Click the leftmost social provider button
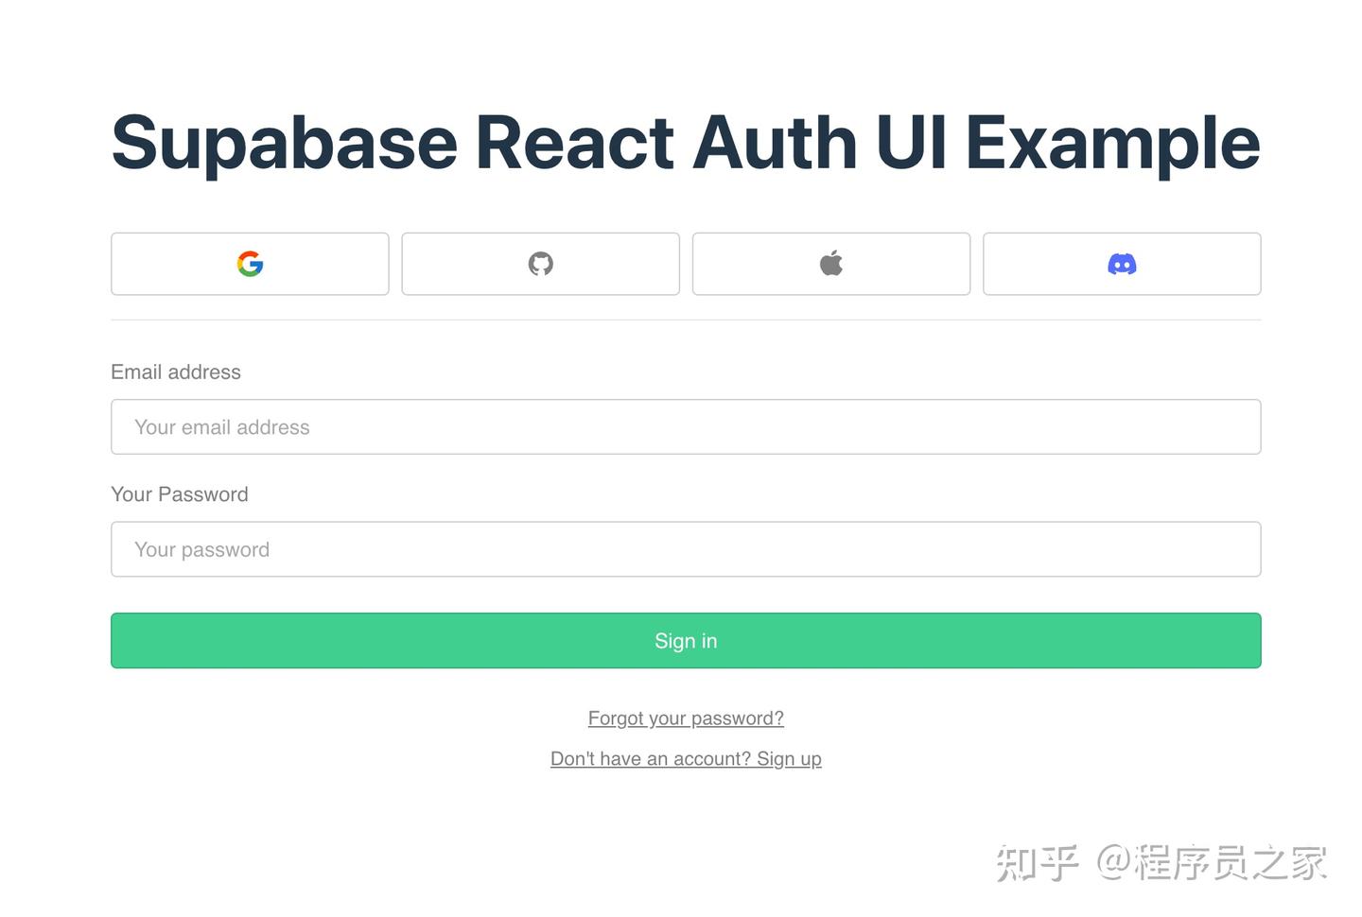 (250, 264)
